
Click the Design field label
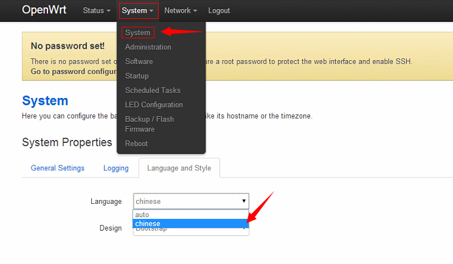111,228
